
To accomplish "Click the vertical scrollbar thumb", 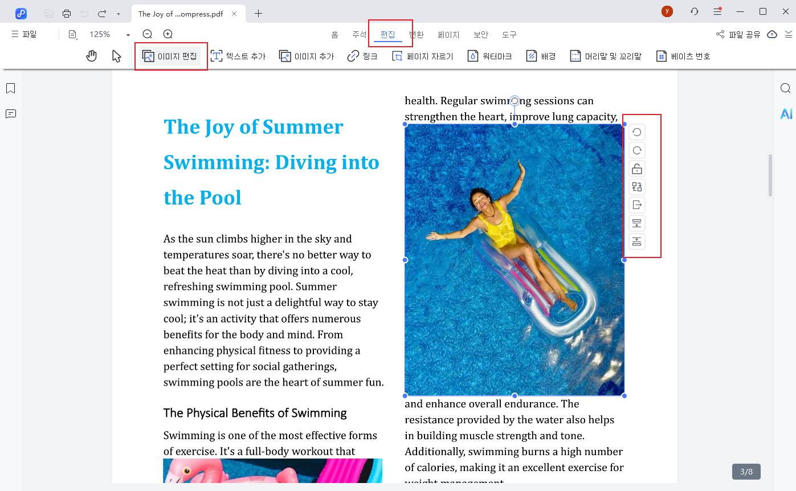I will [770, 175].
